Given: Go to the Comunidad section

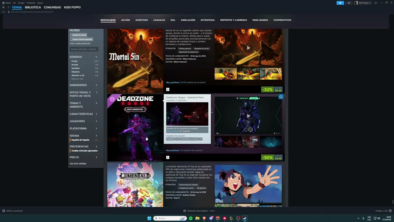Looking at the screenshot, I should click(52, 7).
